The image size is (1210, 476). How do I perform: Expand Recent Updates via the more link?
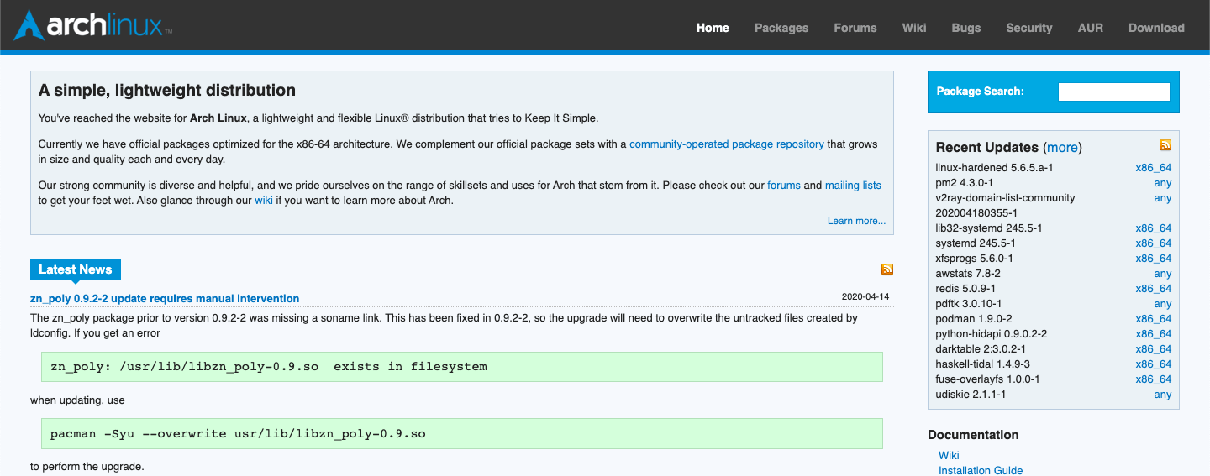pyautogui.click(x=1062, y=148)
